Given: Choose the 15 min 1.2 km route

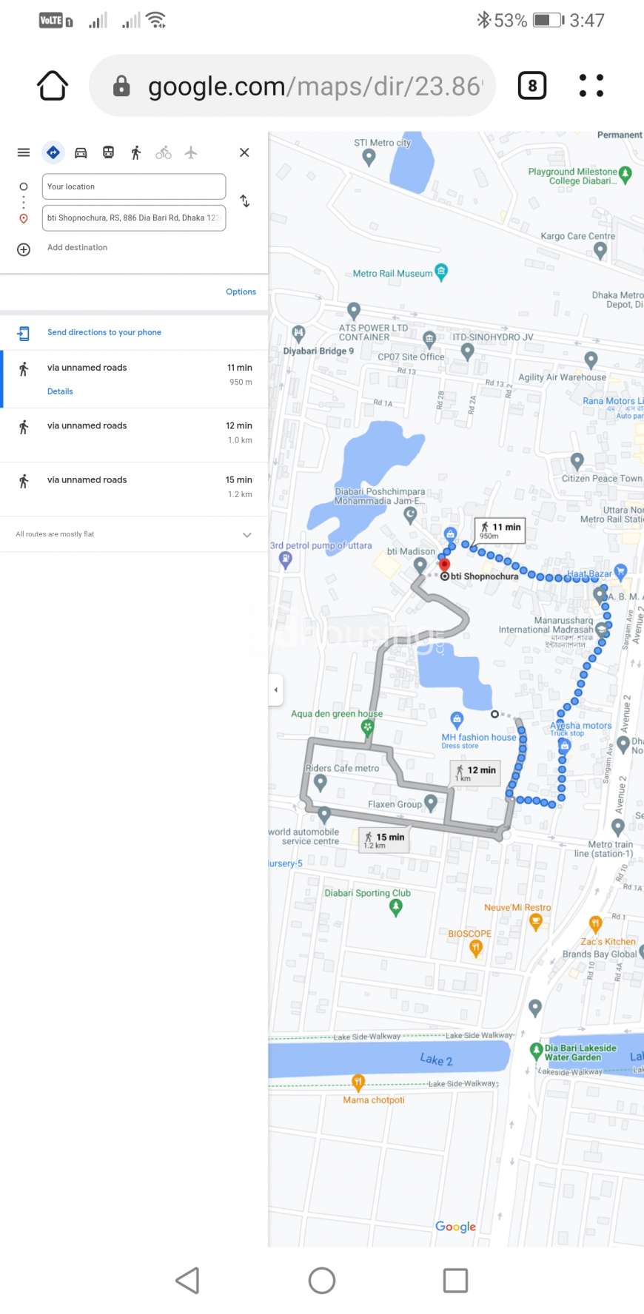Looking at the screenshot, I should click(x=134, y=488).
